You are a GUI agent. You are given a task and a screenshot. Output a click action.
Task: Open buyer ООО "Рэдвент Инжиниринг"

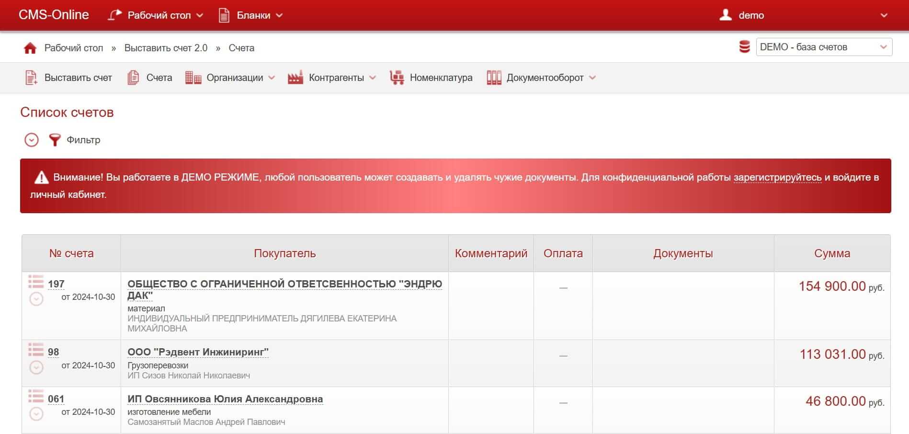tap(198, 352)
